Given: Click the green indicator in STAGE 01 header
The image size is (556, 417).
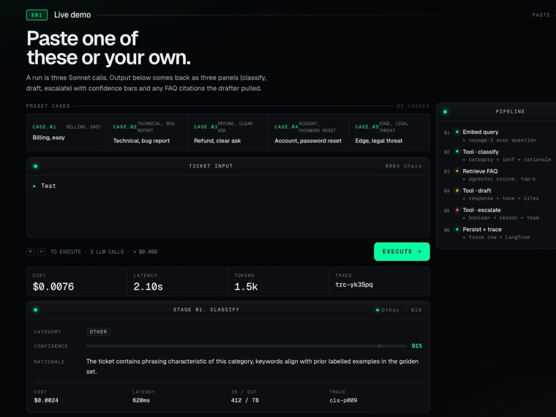Looking at the screenshot, I should click(36, 310).
